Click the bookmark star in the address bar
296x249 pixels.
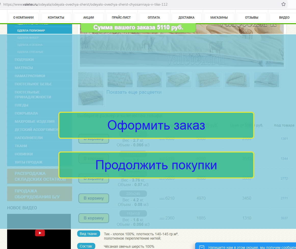point(284,4)
